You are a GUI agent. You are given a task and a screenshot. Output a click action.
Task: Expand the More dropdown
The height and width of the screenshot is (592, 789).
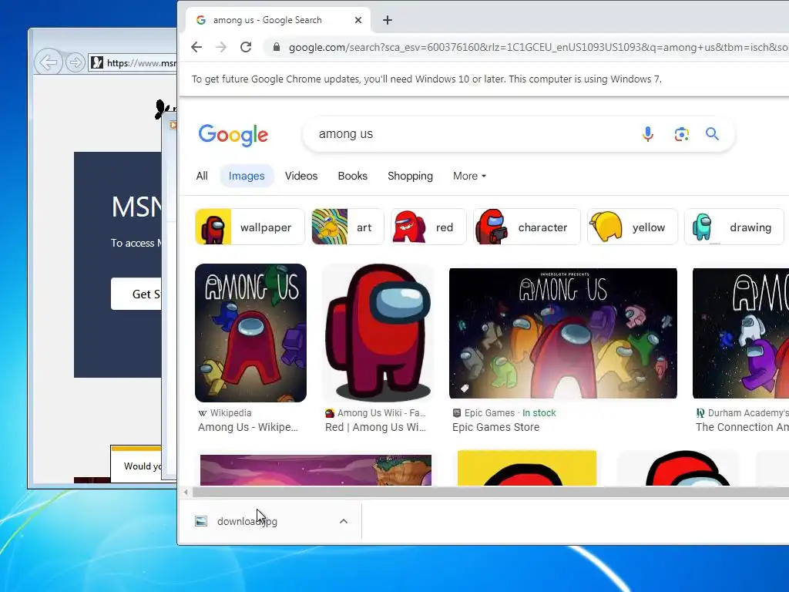click(x=469, y=176)
